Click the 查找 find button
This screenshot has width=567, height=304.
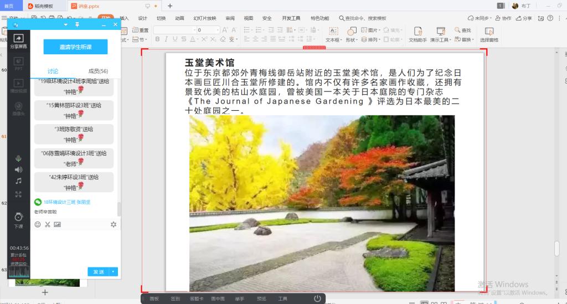click(463, 30)
